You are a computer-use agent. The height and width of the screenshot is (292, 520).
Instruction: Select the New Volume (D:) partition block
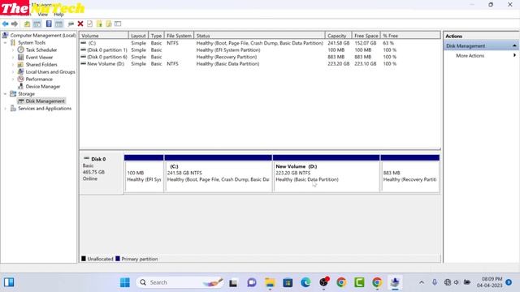click(327, 174)
